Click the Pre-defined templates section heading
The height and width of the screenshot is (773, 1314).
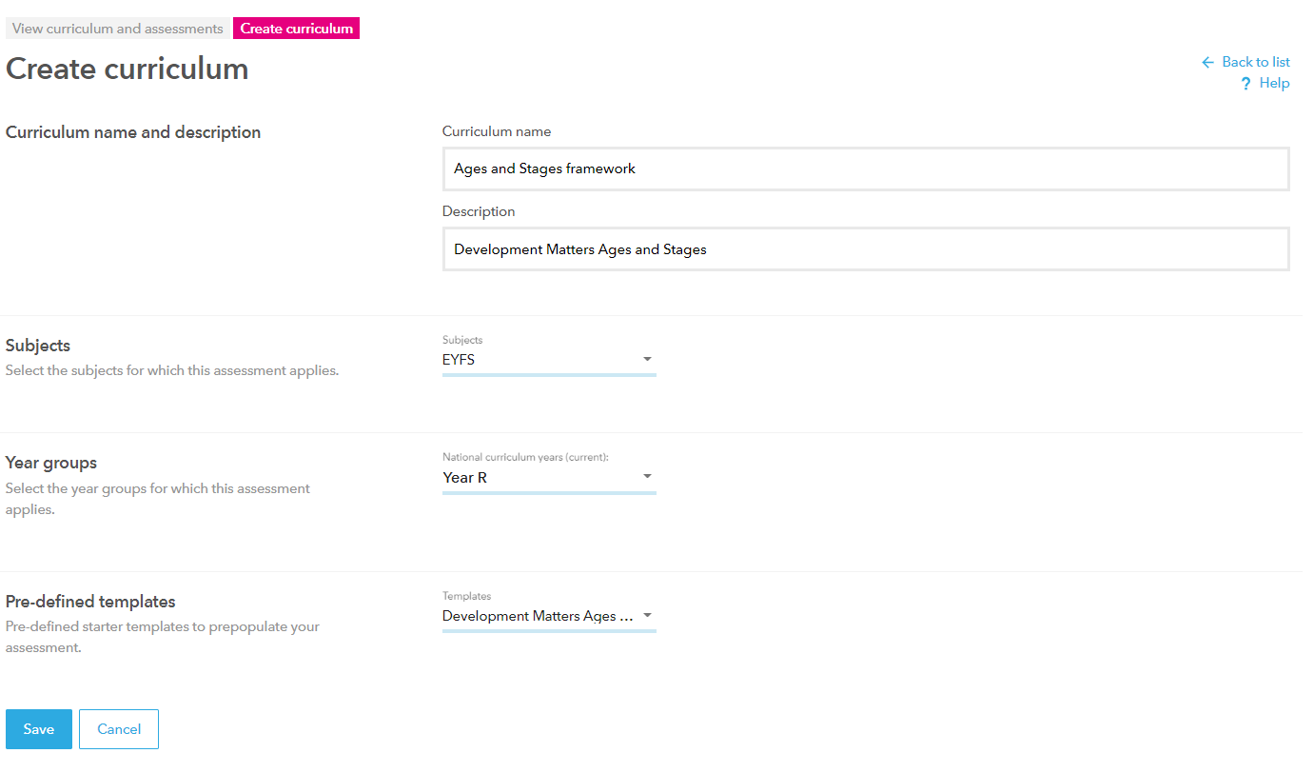90,602
